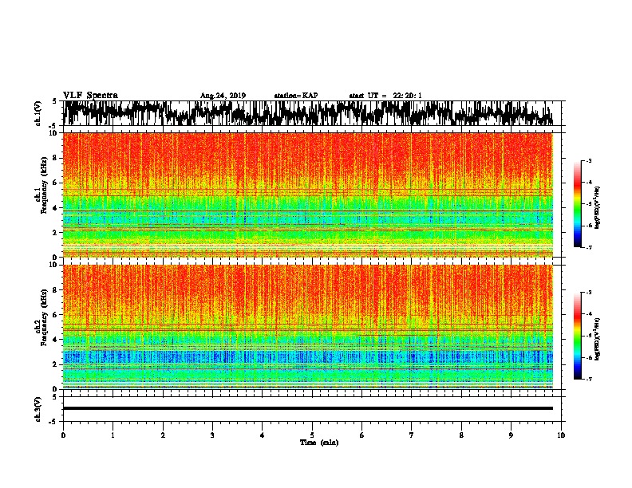Click the -7 tick on ch.1 colorbar
Screen dimensions: 632x488
pyautogui.click(x=589, y=247)
